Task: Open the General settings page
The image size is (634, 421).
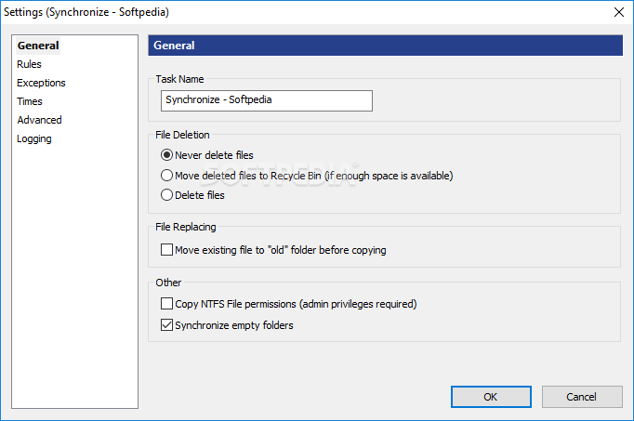Action: pos(38,46)
